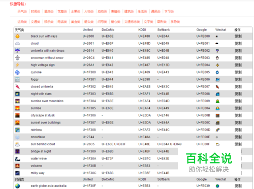Screen dimensions: 254x189
Task: Click the Wechat icon in high voltage row
Action: pyautogui.click(x=217, y=65)
